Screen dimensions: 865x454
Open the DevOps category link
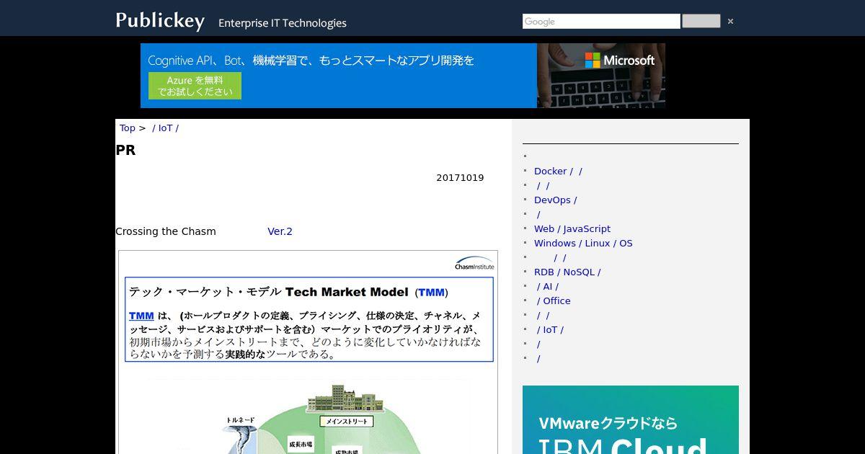pos(555,200)
